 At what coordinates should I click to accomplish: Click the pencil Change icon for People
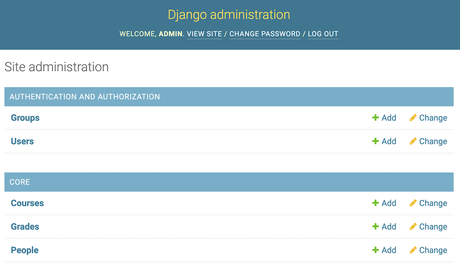pyautogui.click(x=413, y=250)
